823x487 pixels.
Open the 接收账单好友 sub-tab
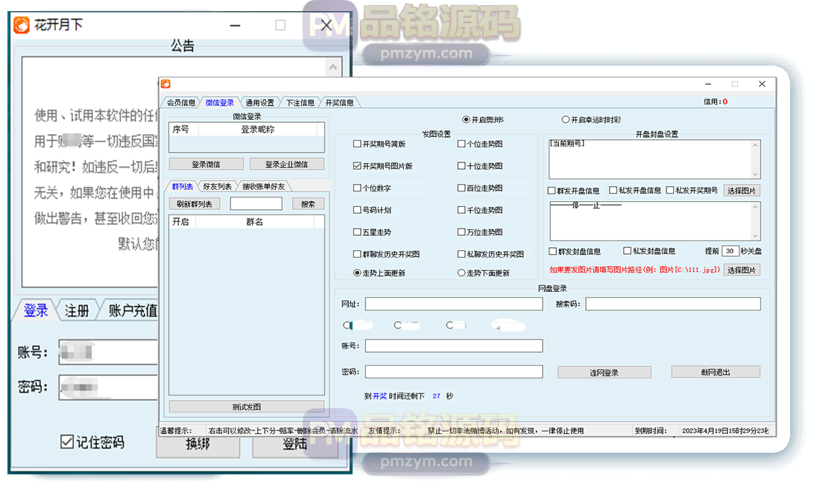(x=263, y=187)
